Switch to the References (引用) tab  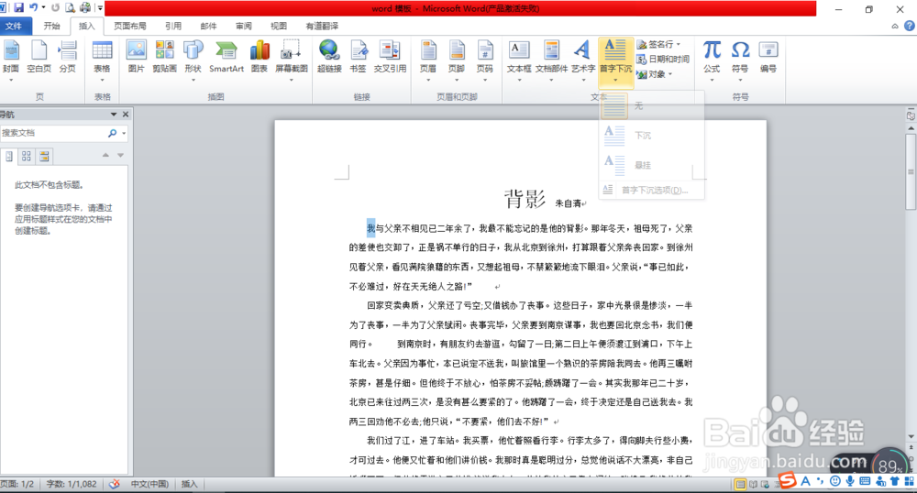(173, 26)
